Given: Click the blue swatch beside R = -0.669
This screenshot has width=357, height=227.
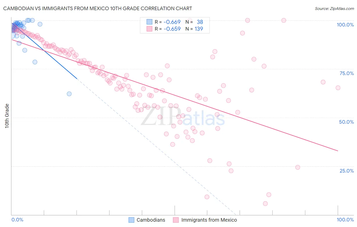Looking at the screenshot, I should click(149, 22).
